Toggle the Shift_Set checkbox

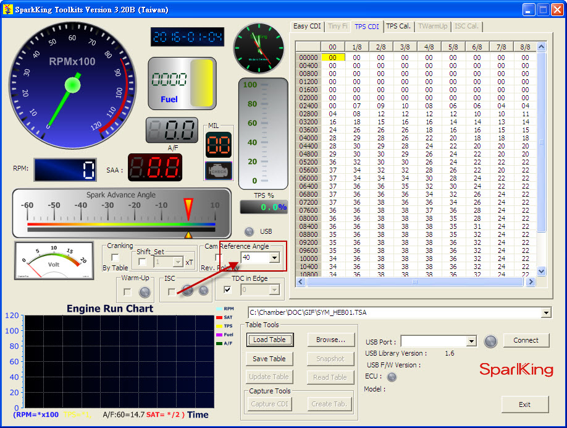coord(143,262)
